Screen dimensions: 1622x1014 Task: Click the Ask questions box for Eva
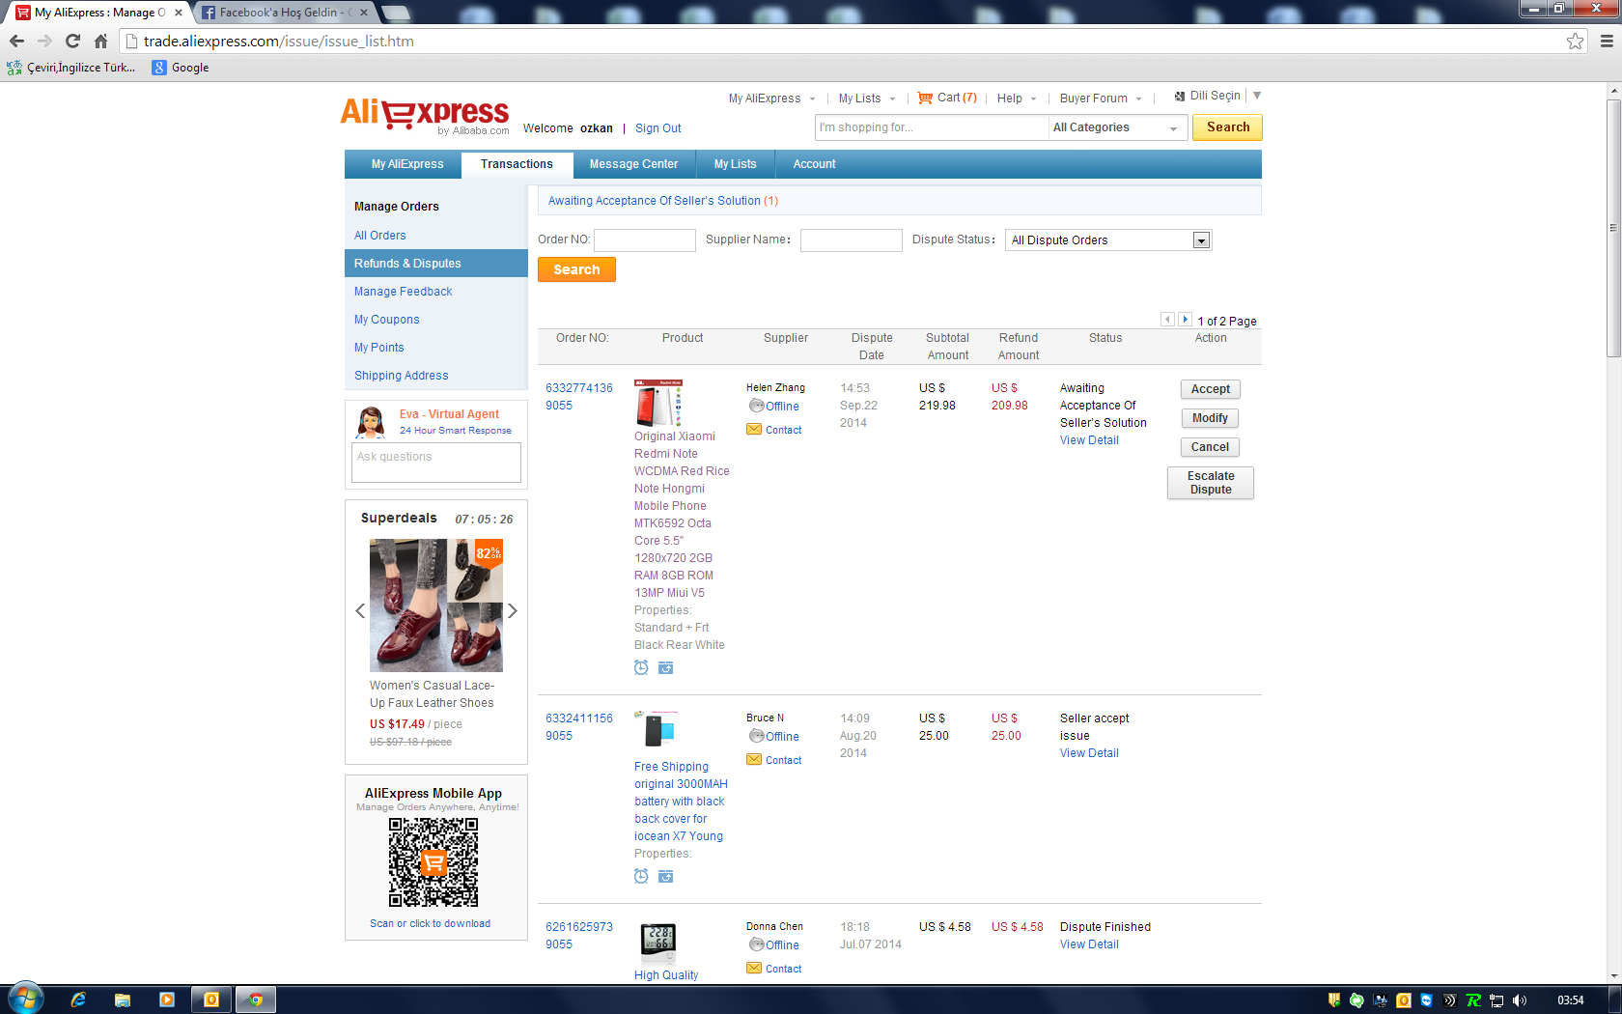(436, 463)
